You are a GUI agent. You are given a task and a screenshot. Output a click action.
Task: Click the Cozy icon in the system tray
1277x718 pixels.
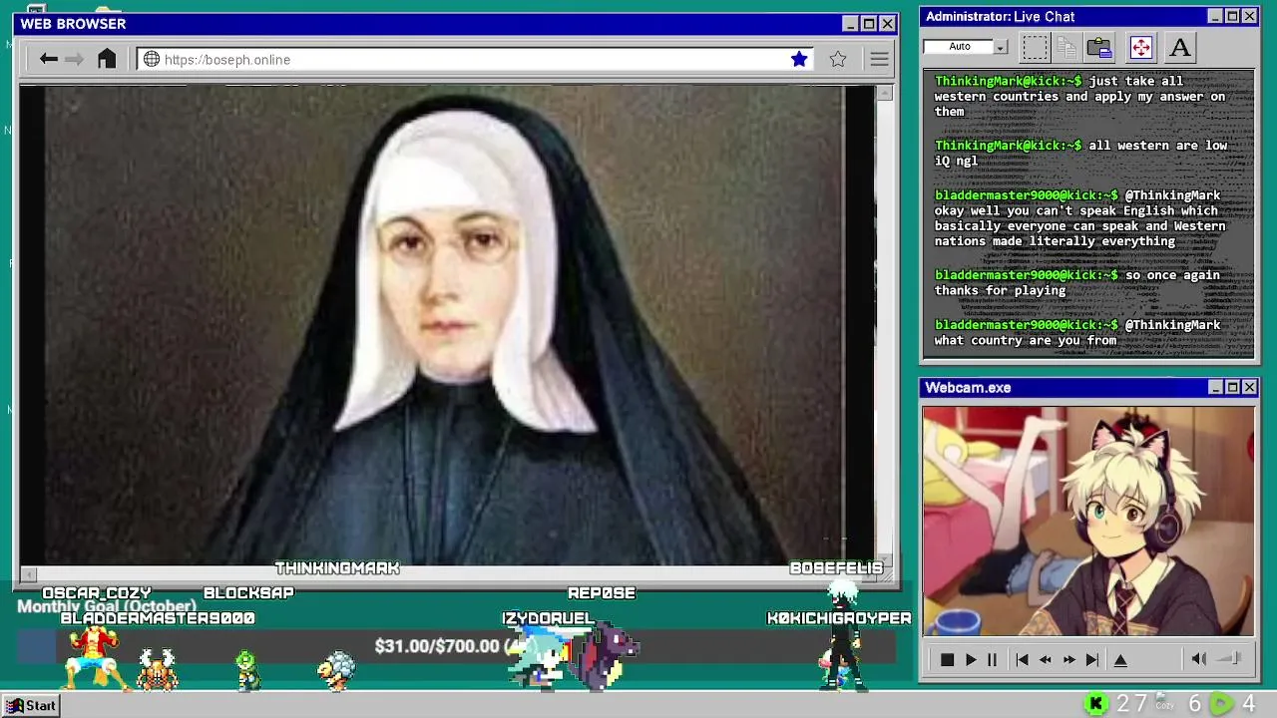1164,702
